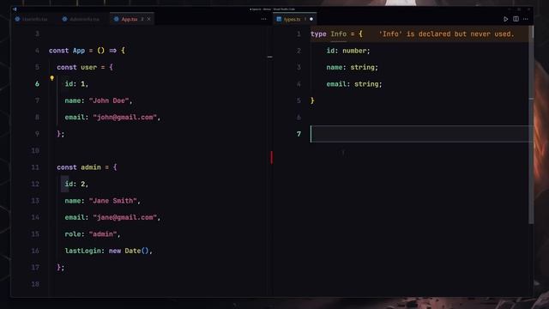Image resolution: width=549 pixels, height=309 pixels.
Task: Click the 'Info' type name on line 1
Action: pos(339,34)
